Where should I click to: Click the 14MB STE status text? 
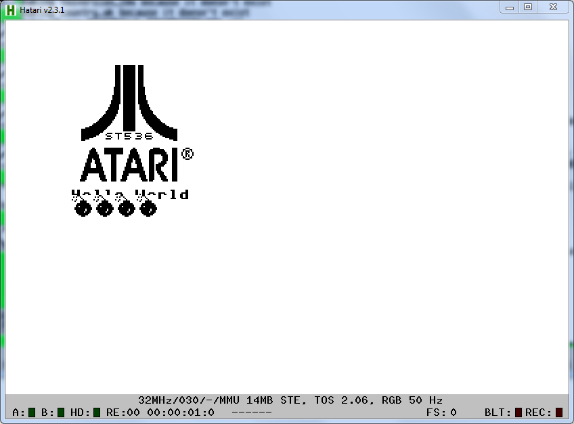(276, 400)
